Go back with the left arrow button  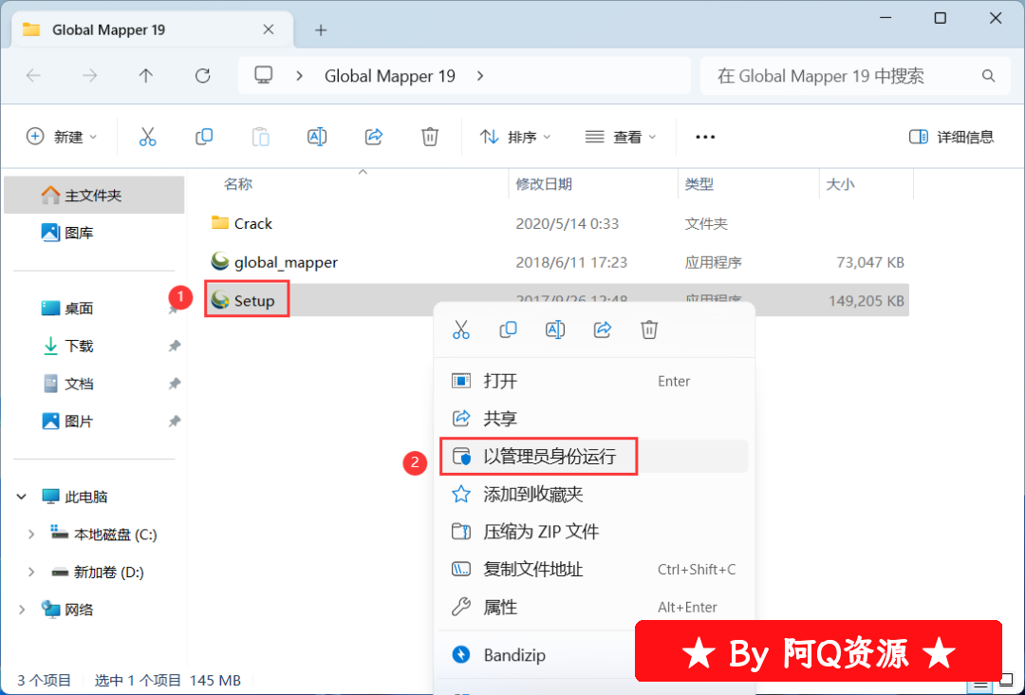[33, 76]
